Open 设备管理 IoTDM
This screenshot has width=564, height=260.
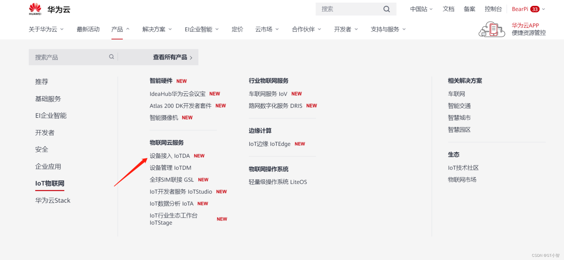[171, 168]
